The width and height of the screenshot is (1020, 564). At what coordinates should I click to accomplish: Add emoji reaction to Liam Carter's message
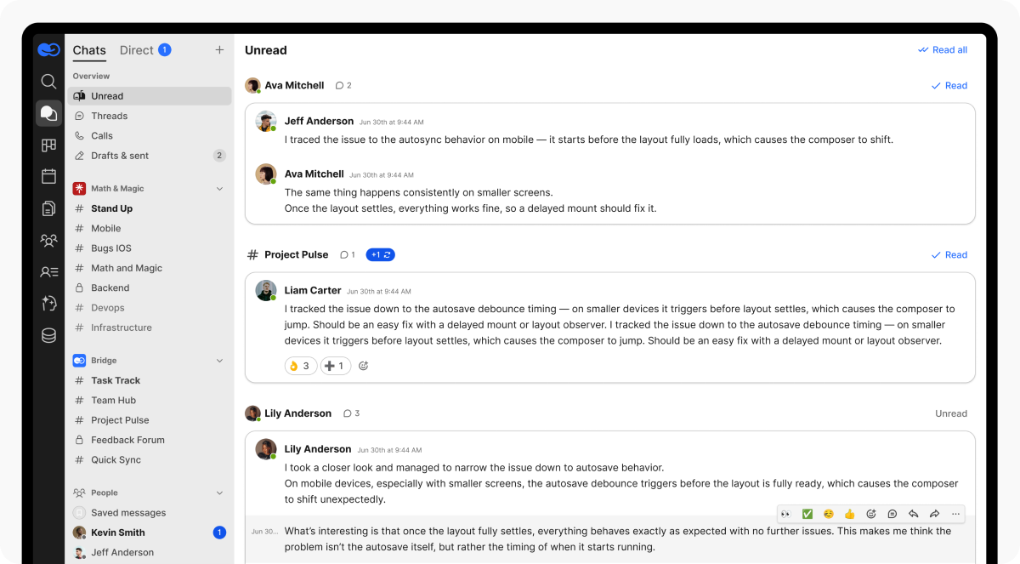click(x=364, y=366)
